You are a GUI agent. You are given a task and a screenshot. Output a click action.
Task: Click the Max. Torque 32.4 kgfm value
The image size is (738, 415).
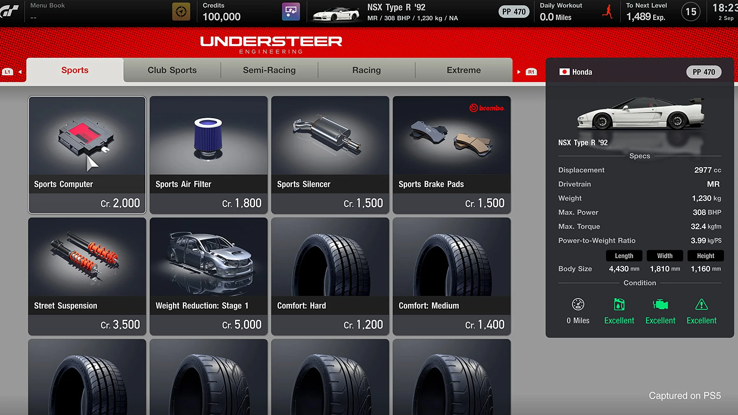[706, 226]
